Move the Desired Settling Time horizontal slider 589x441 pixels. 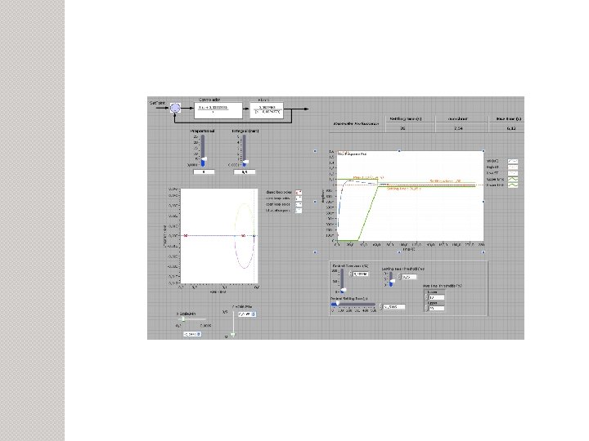[x=353, y=304]
